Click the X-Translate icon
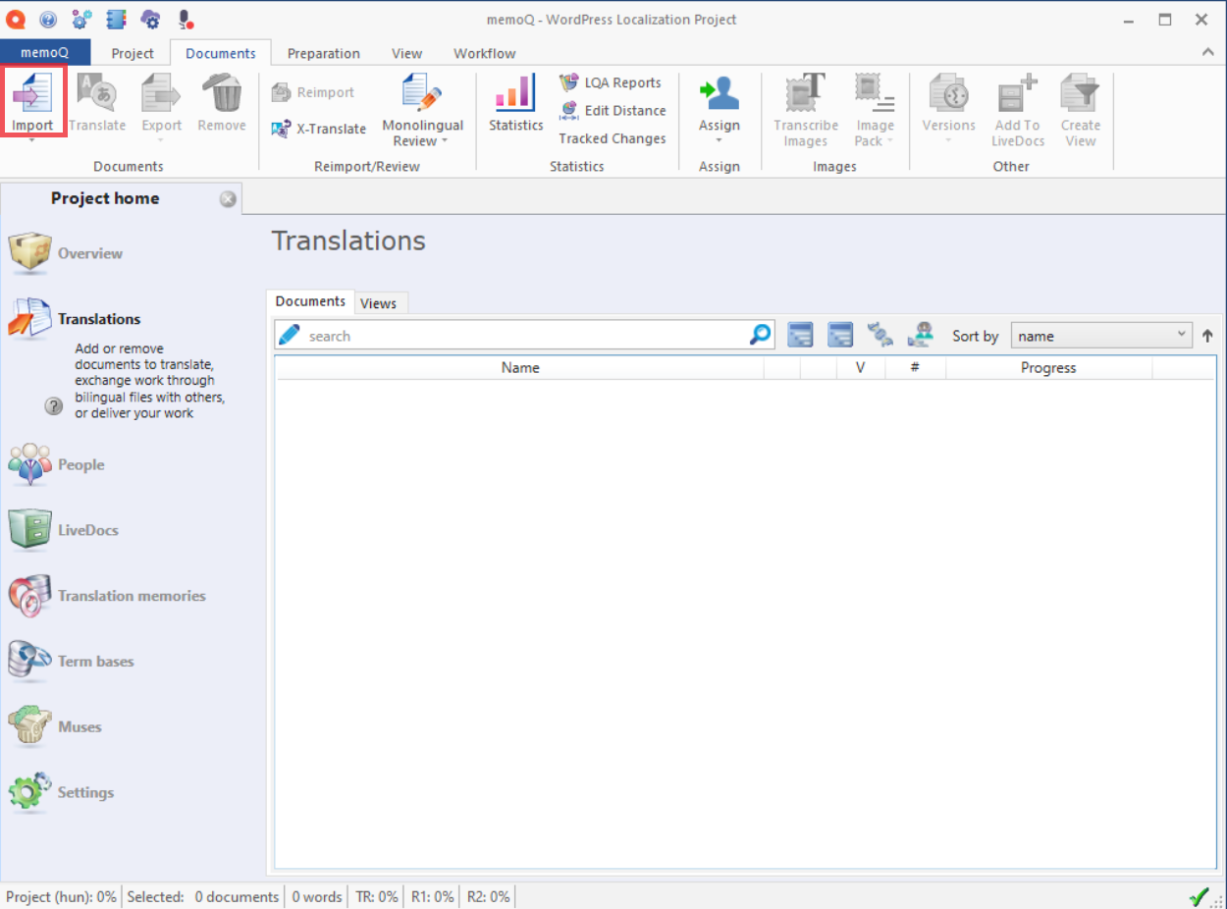The width and height of the screenshot is (1227, 909). [x=281, y=129]
